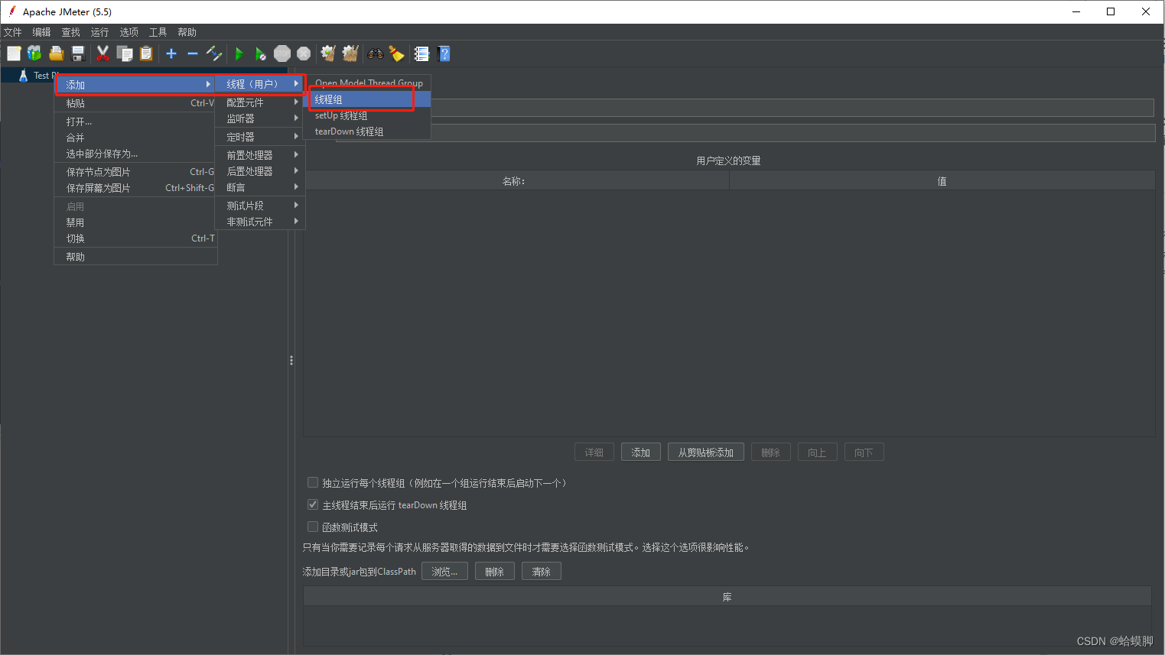The height and width of the screenshot is (655, 1165).
Task: Choose 保存屏幕为图片 menu entry
Action: coord(135,188)
